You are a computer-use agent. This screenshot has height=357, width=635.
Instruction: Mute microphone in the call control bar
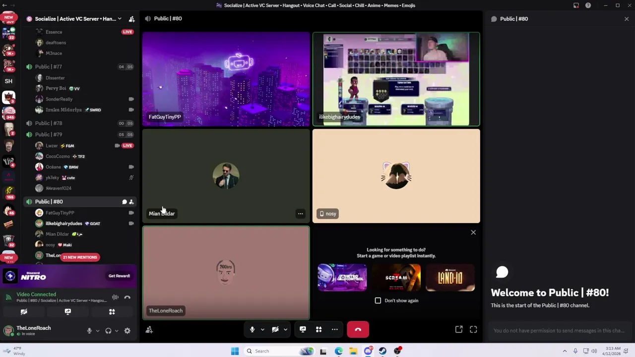coord(252,329)
